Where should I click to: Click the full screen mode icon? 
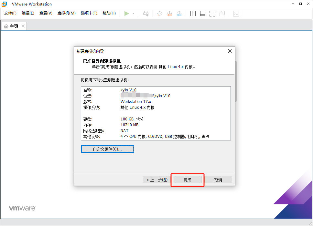(212, 14)
